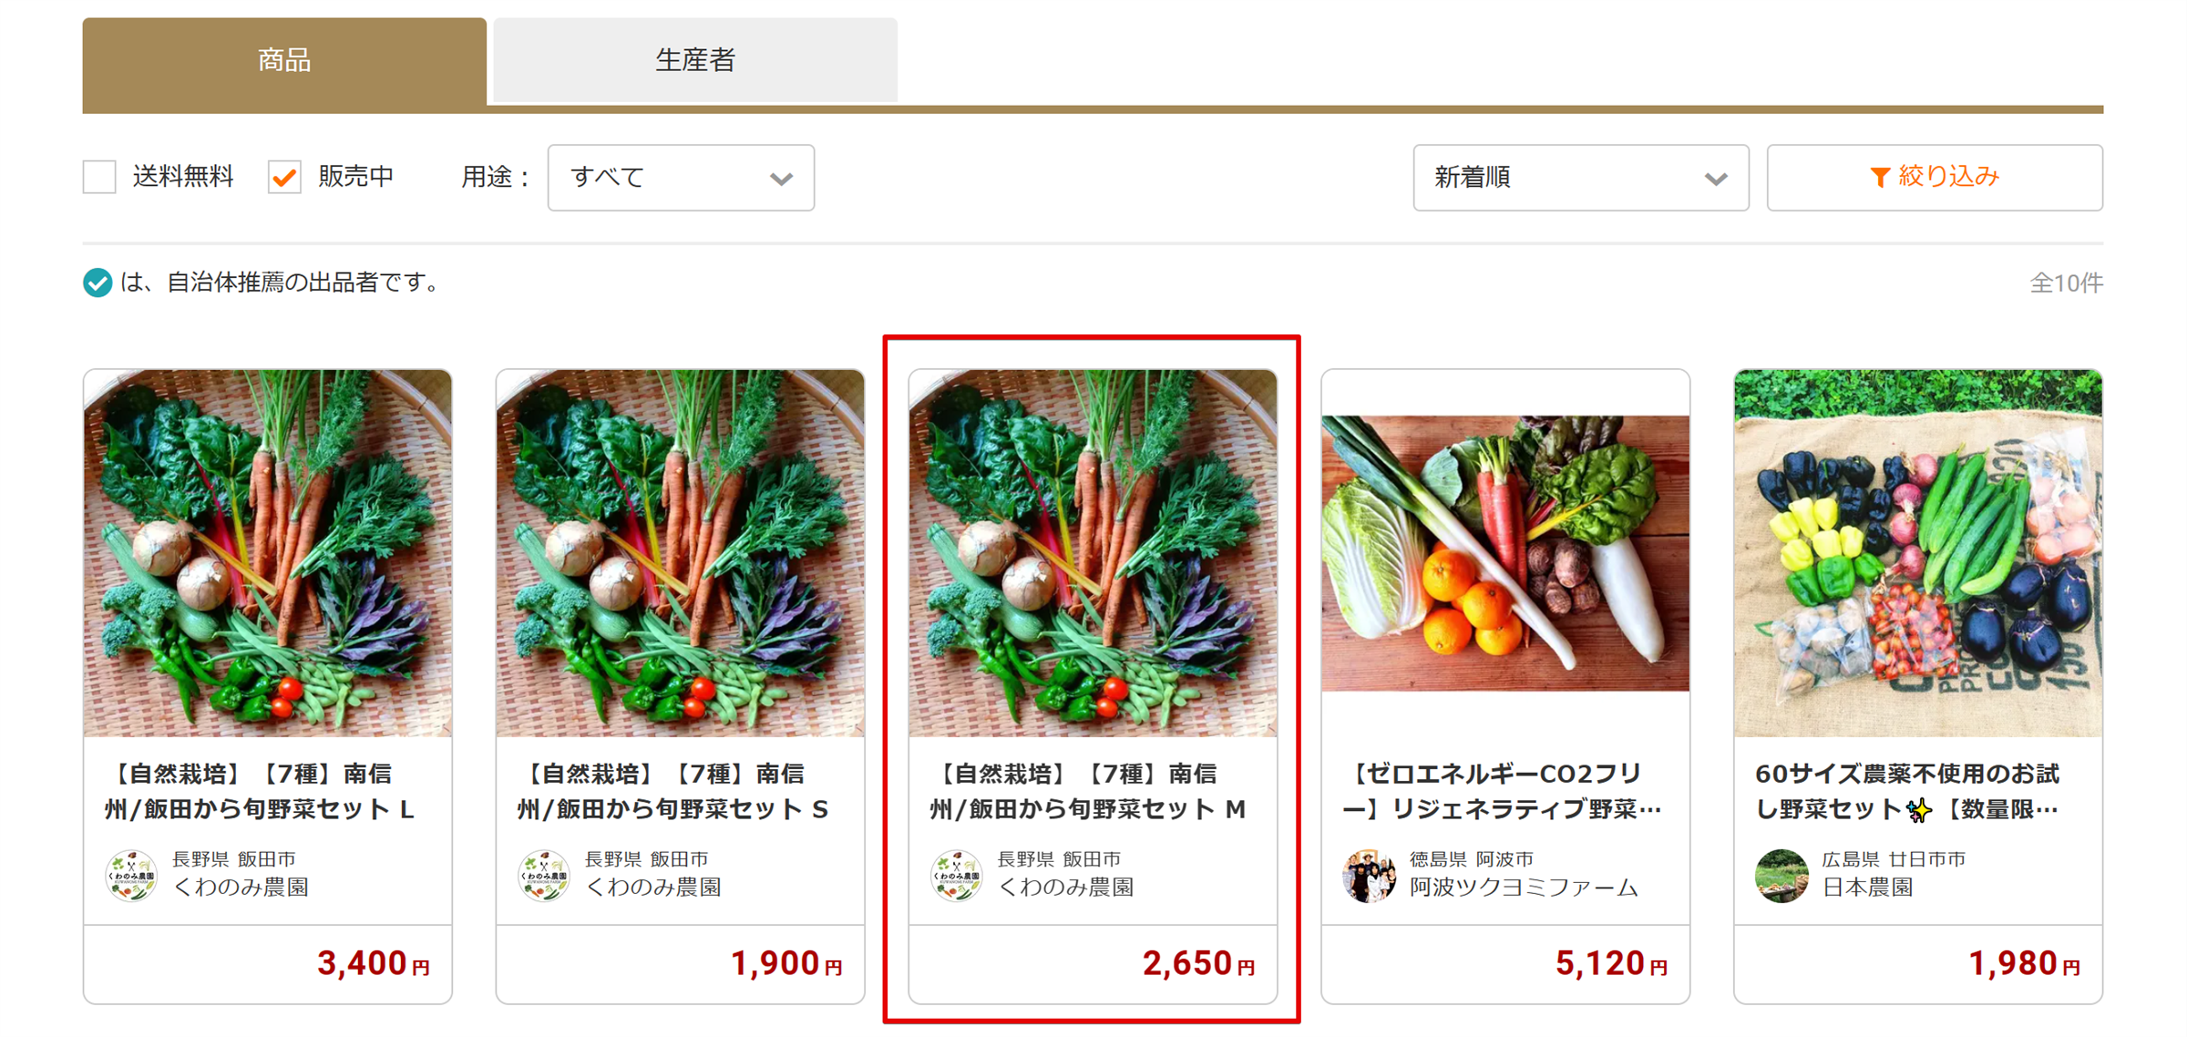The width and height of the screenshot is (2187, 1037).
Task: Switch to the 生産者 tab
Action: [x=695, y=60]
